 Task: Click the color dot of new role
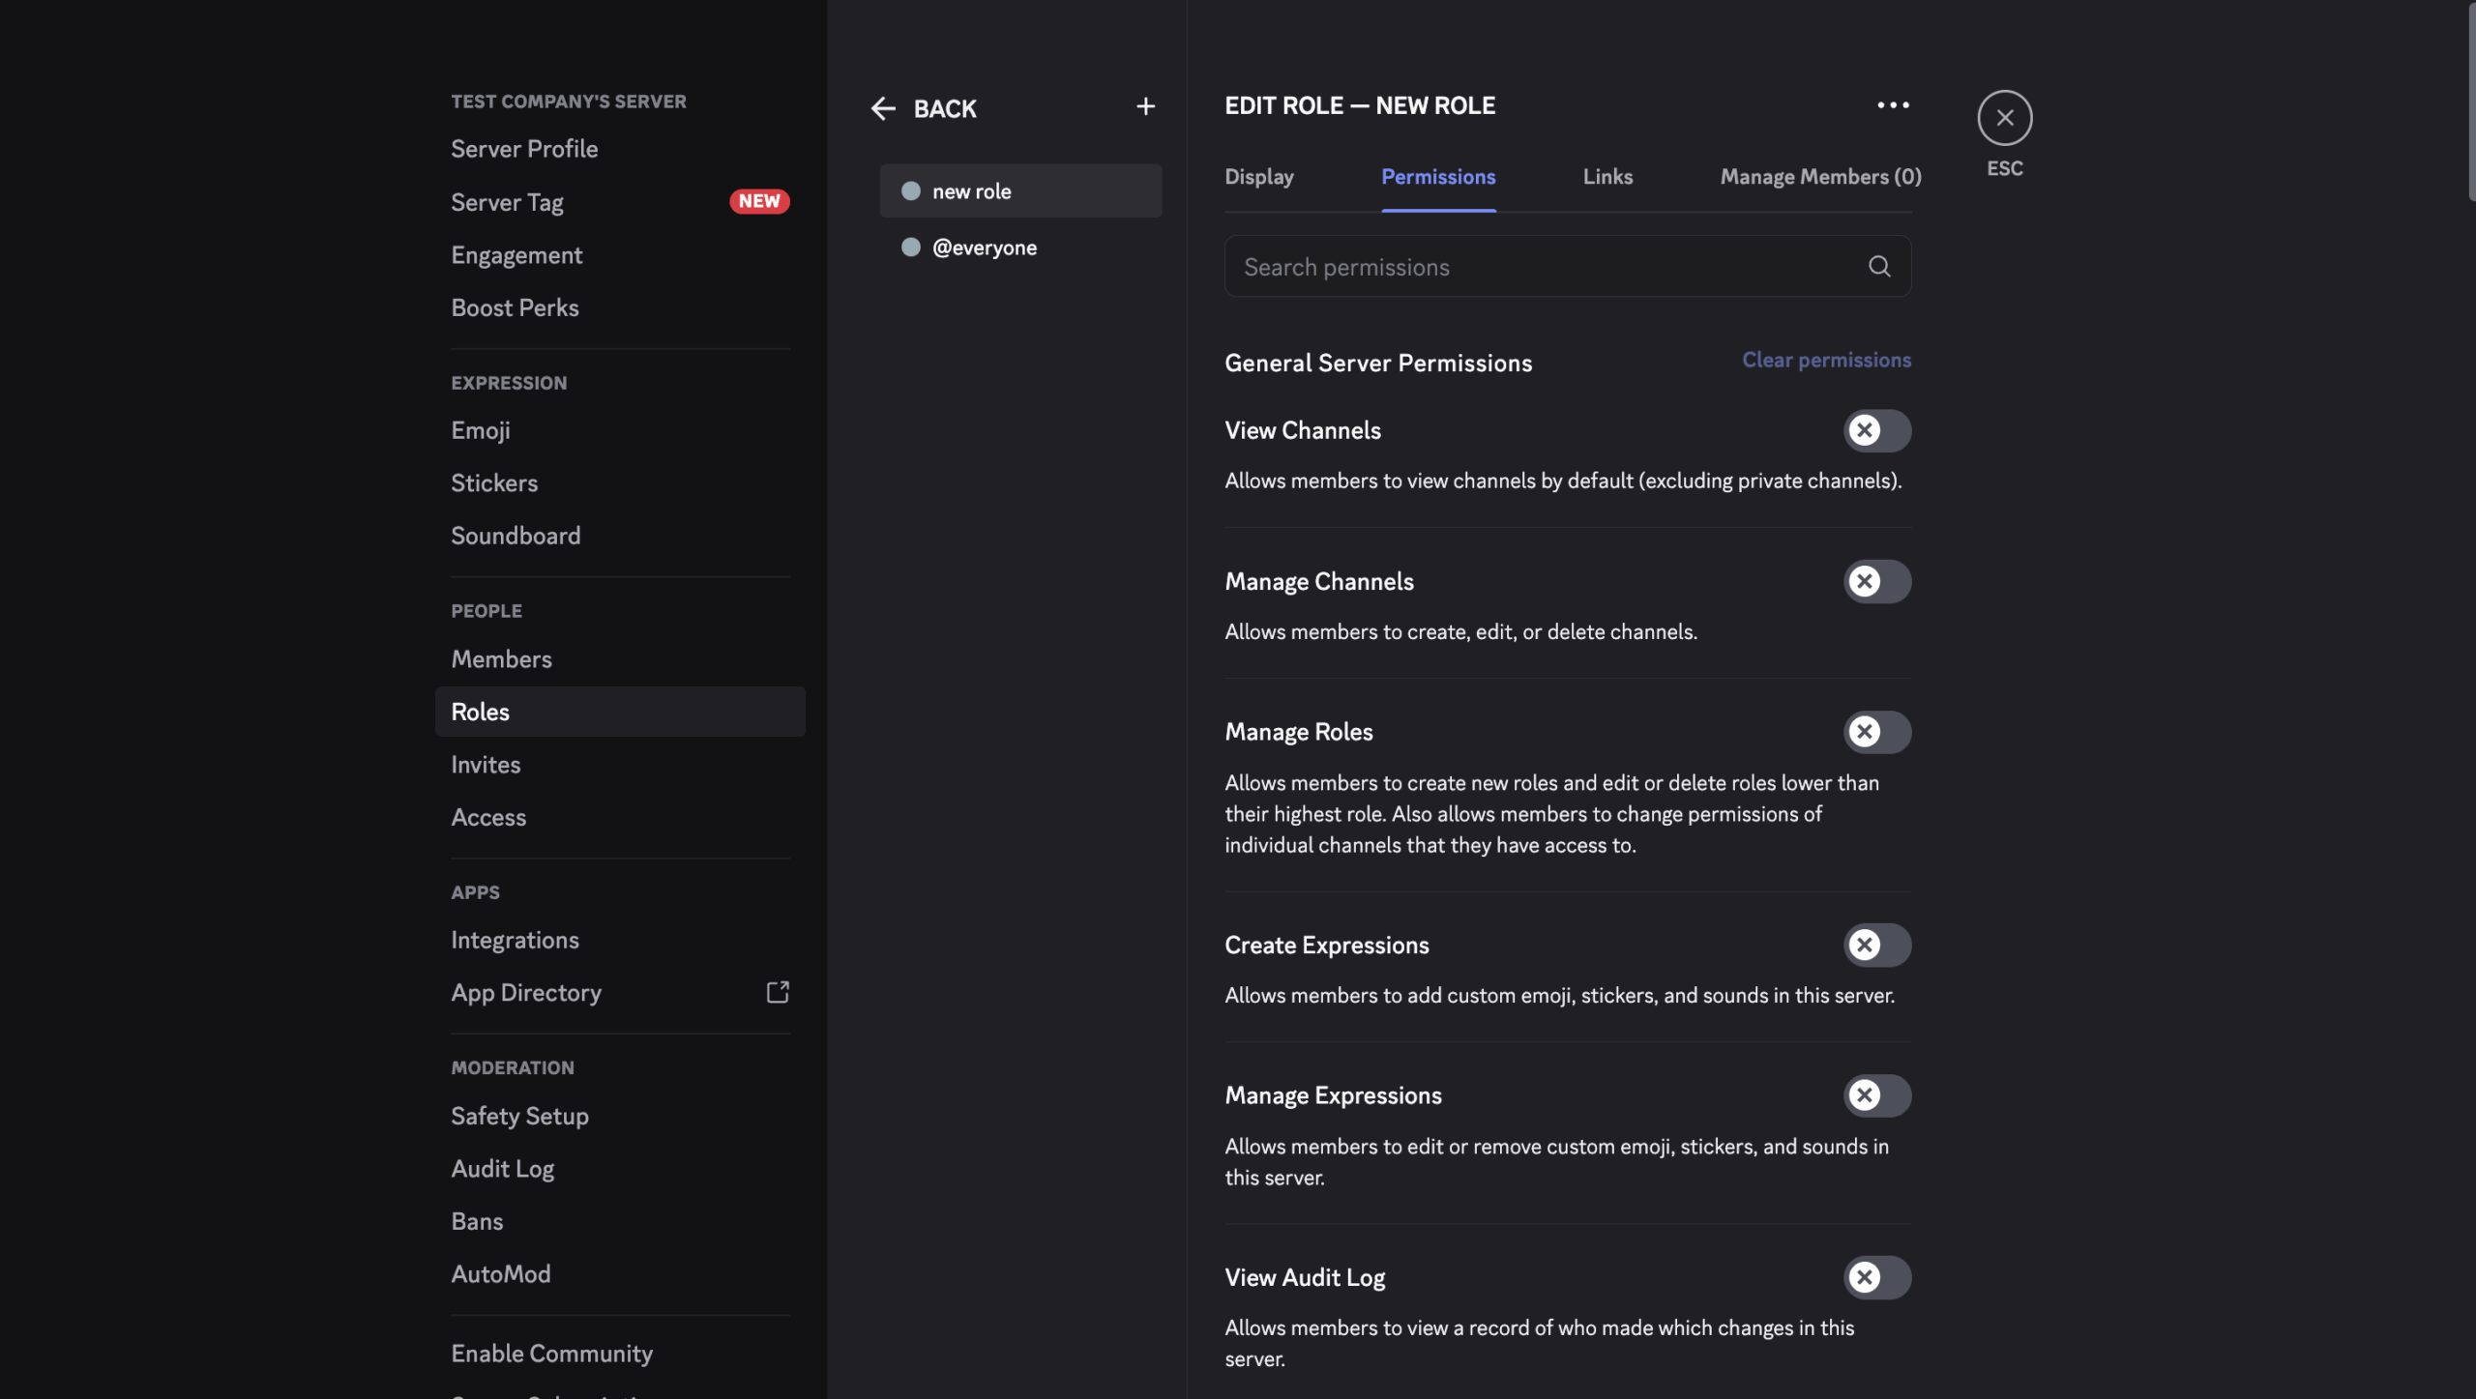pyautogui.click(x=910, y=190)
